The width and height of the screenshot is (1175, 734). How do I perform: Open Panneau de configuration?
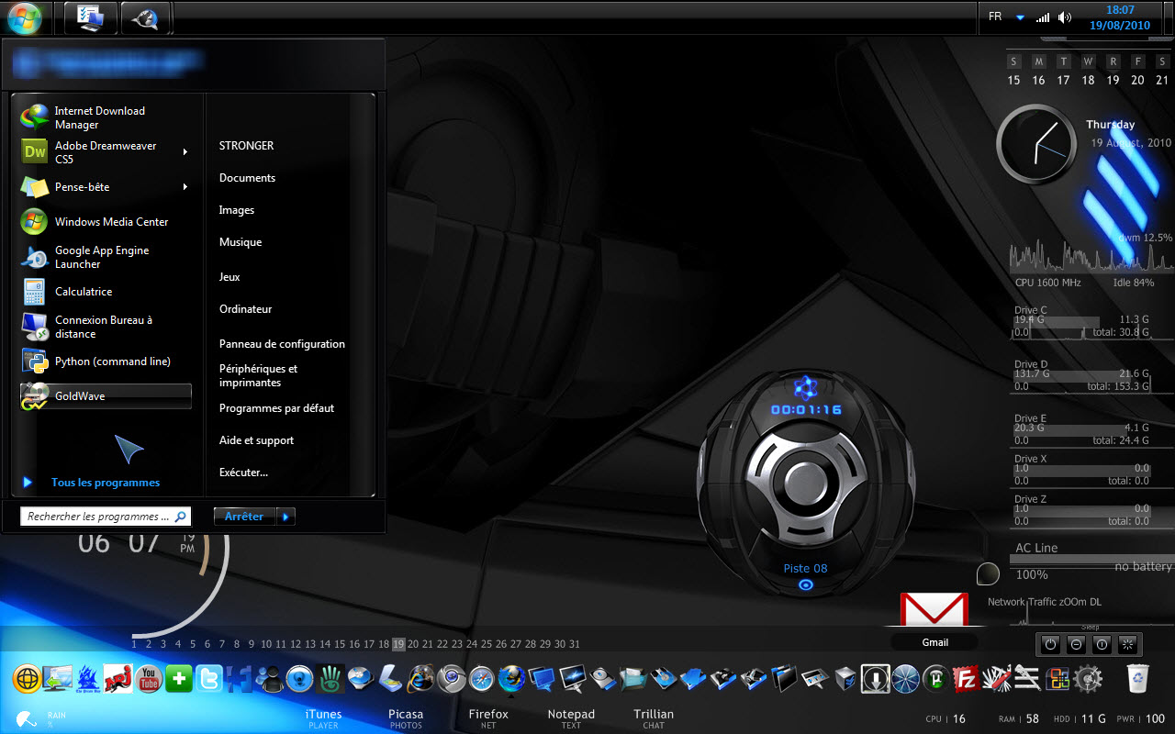pyautogui.click(x=282, y=344)
